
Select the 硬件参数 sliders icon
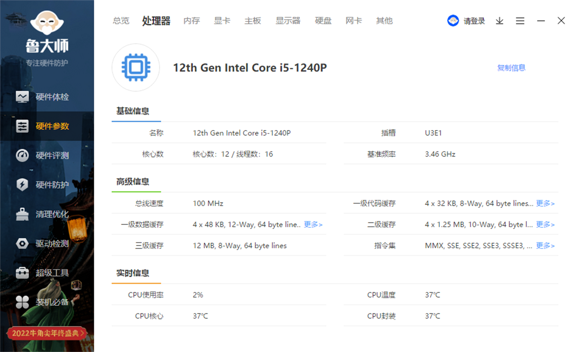pos(22,126)
